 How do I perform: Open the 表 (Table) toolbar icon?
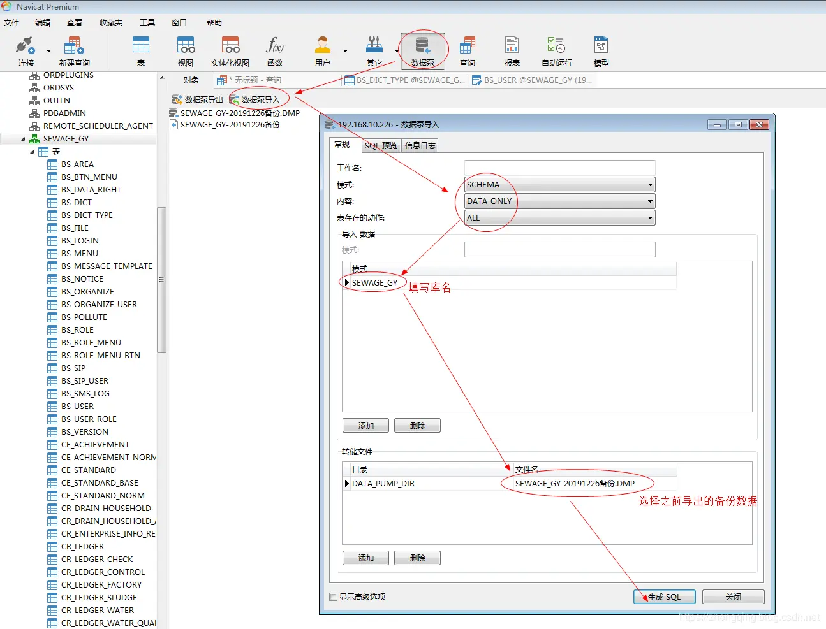click(141, 46)
